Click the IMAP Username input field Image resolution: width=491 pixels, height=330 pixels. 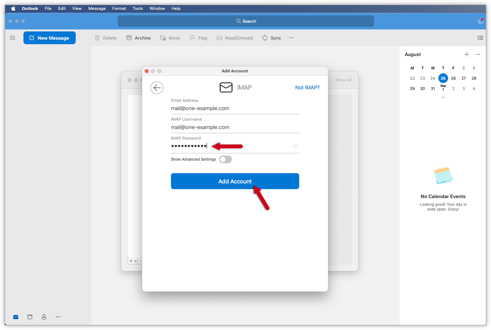(235, 127)
